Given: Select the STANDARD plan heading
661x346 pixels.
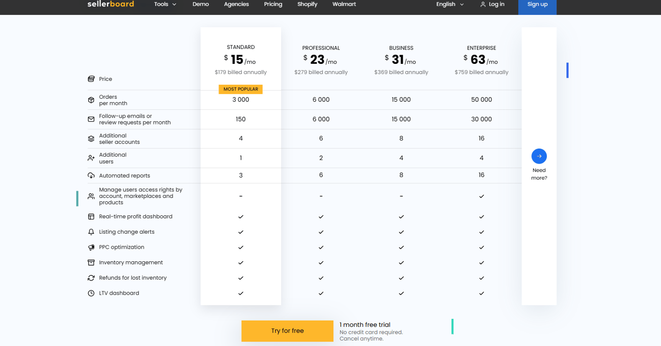Looking at the screenshot, I should pos(240,47).
